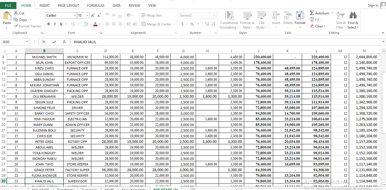Open Find & Select binoculars menu
The height and width of the screenshot is (190, 386).
click(353, 20)
